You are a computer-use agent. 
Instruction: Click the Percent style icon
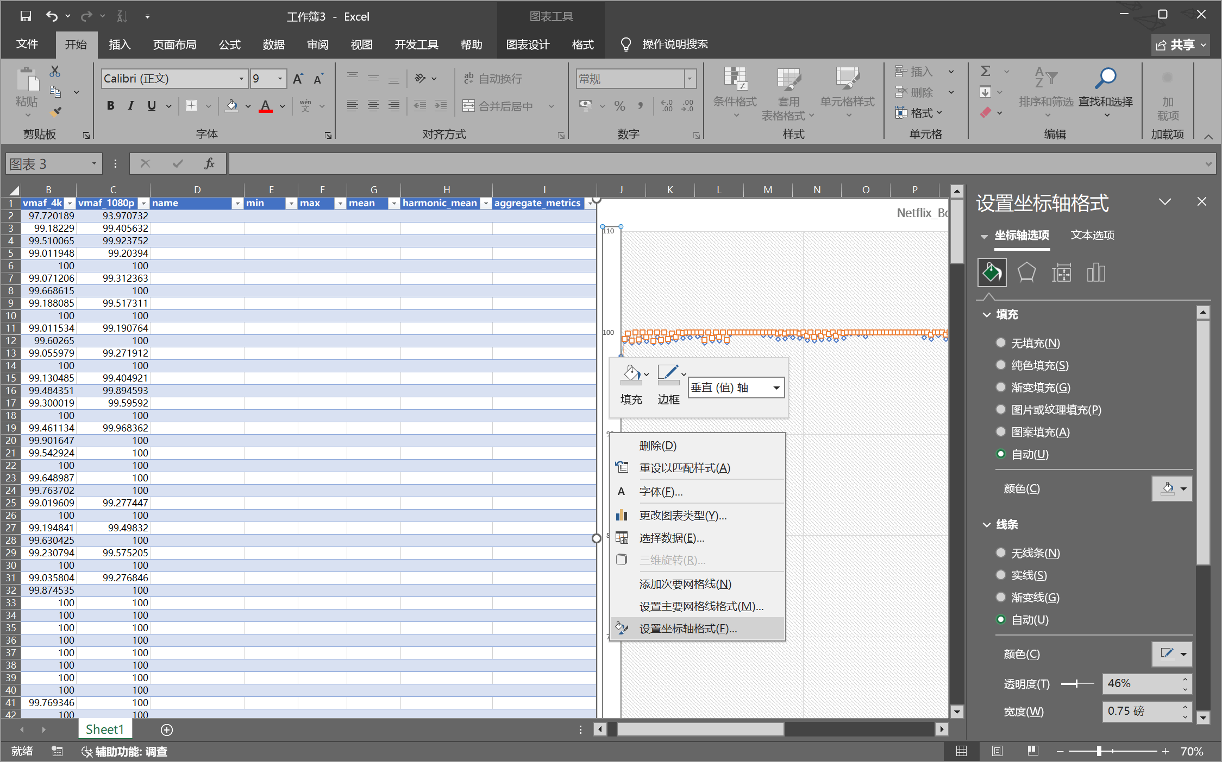click(x=619, y=106)
